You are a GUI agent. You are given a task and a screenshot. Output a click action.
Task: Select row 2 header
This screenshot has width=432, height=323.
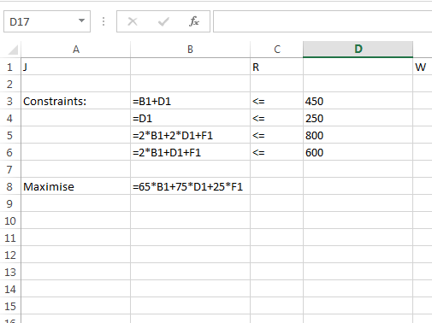click(10, 85)
